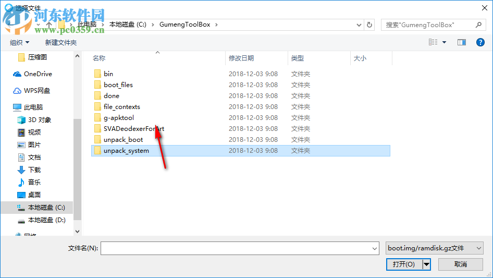Open the 压缩图 sidebar folder
Image resolution: width=493 pixels, height=278 pixels.
pos(32,57)
